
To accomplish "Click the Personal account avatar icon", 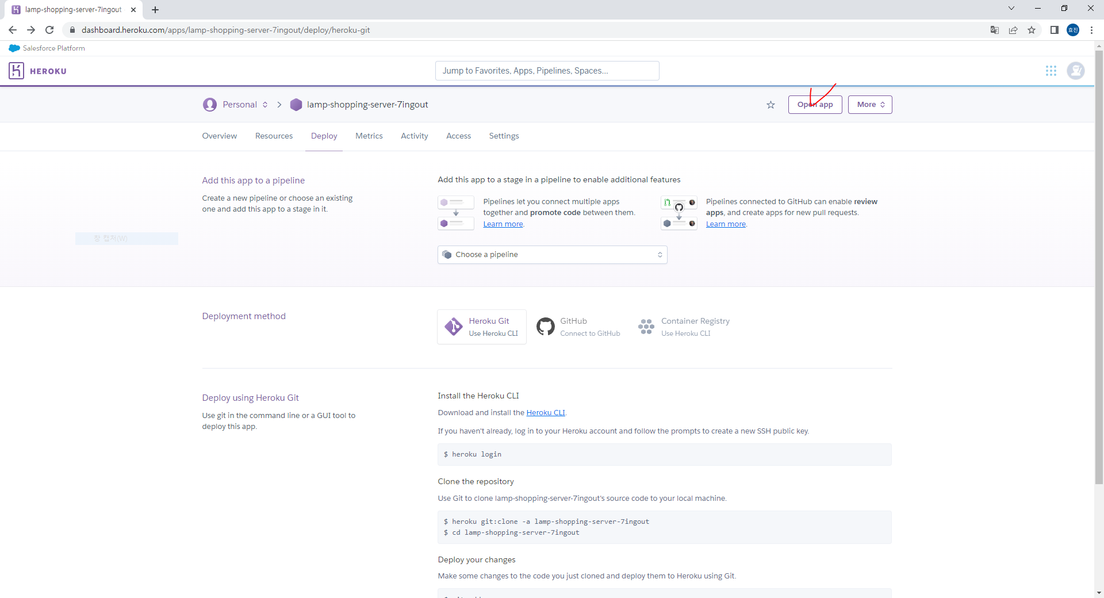I will pos(210,105).
